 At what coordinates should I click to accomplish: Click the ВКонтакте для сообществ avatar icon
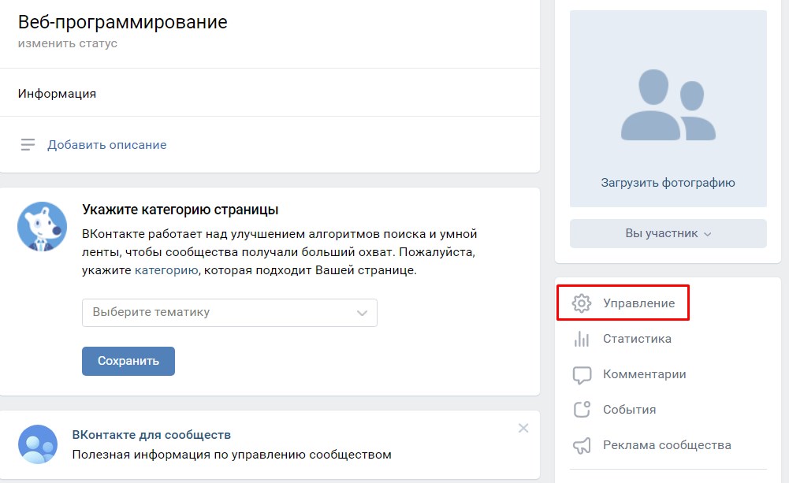pyautogui.click(x=38, y=444)
